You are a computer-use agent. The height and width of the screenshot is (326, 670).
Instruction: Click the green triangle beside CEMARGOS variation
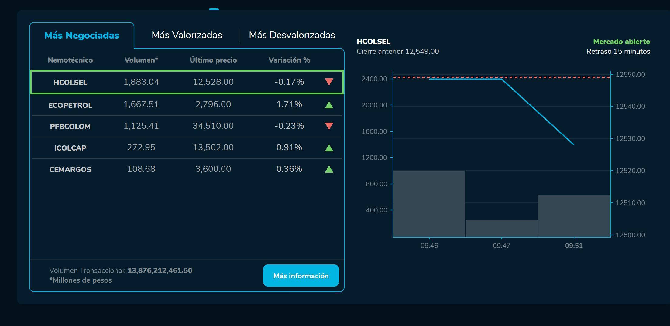pos(329,169)
